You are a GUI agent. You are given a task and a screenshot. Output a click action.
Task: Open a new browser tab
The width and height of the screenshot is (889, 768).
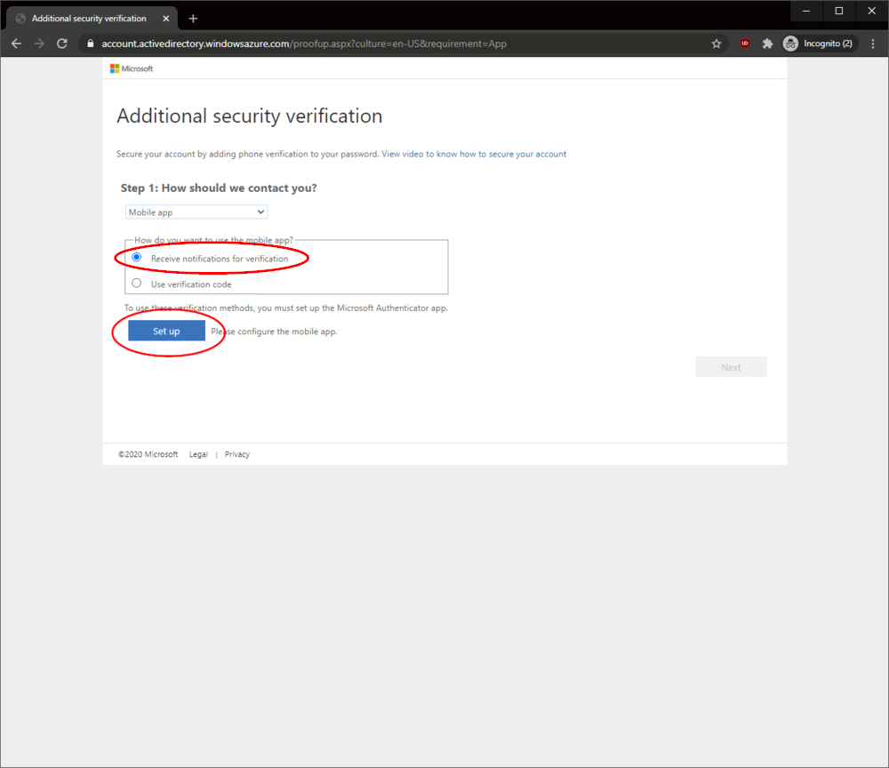[x=193, y=19]
